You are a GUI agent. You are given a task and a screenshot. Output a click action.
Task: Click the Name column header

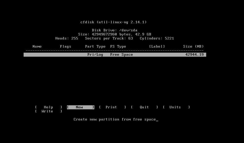click(37, 46)
